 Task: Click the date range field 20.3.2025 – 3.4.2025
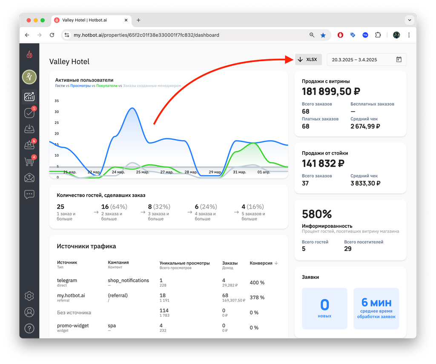[367, 60]
